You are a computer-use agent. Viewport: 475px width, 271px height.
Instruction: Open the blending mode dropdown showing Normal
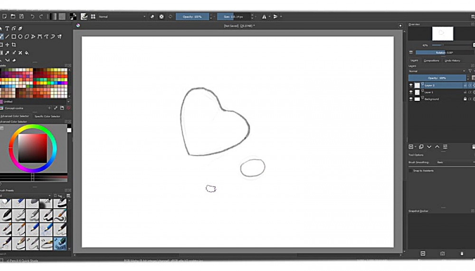122,17
